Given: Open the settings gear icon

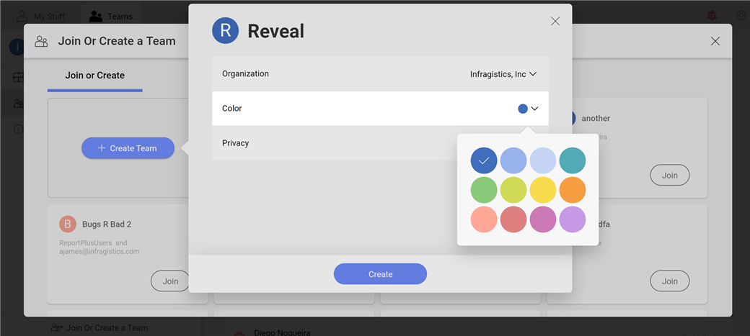Looking at the screenshot, I should pyautogui.click(x=741, y=15).
